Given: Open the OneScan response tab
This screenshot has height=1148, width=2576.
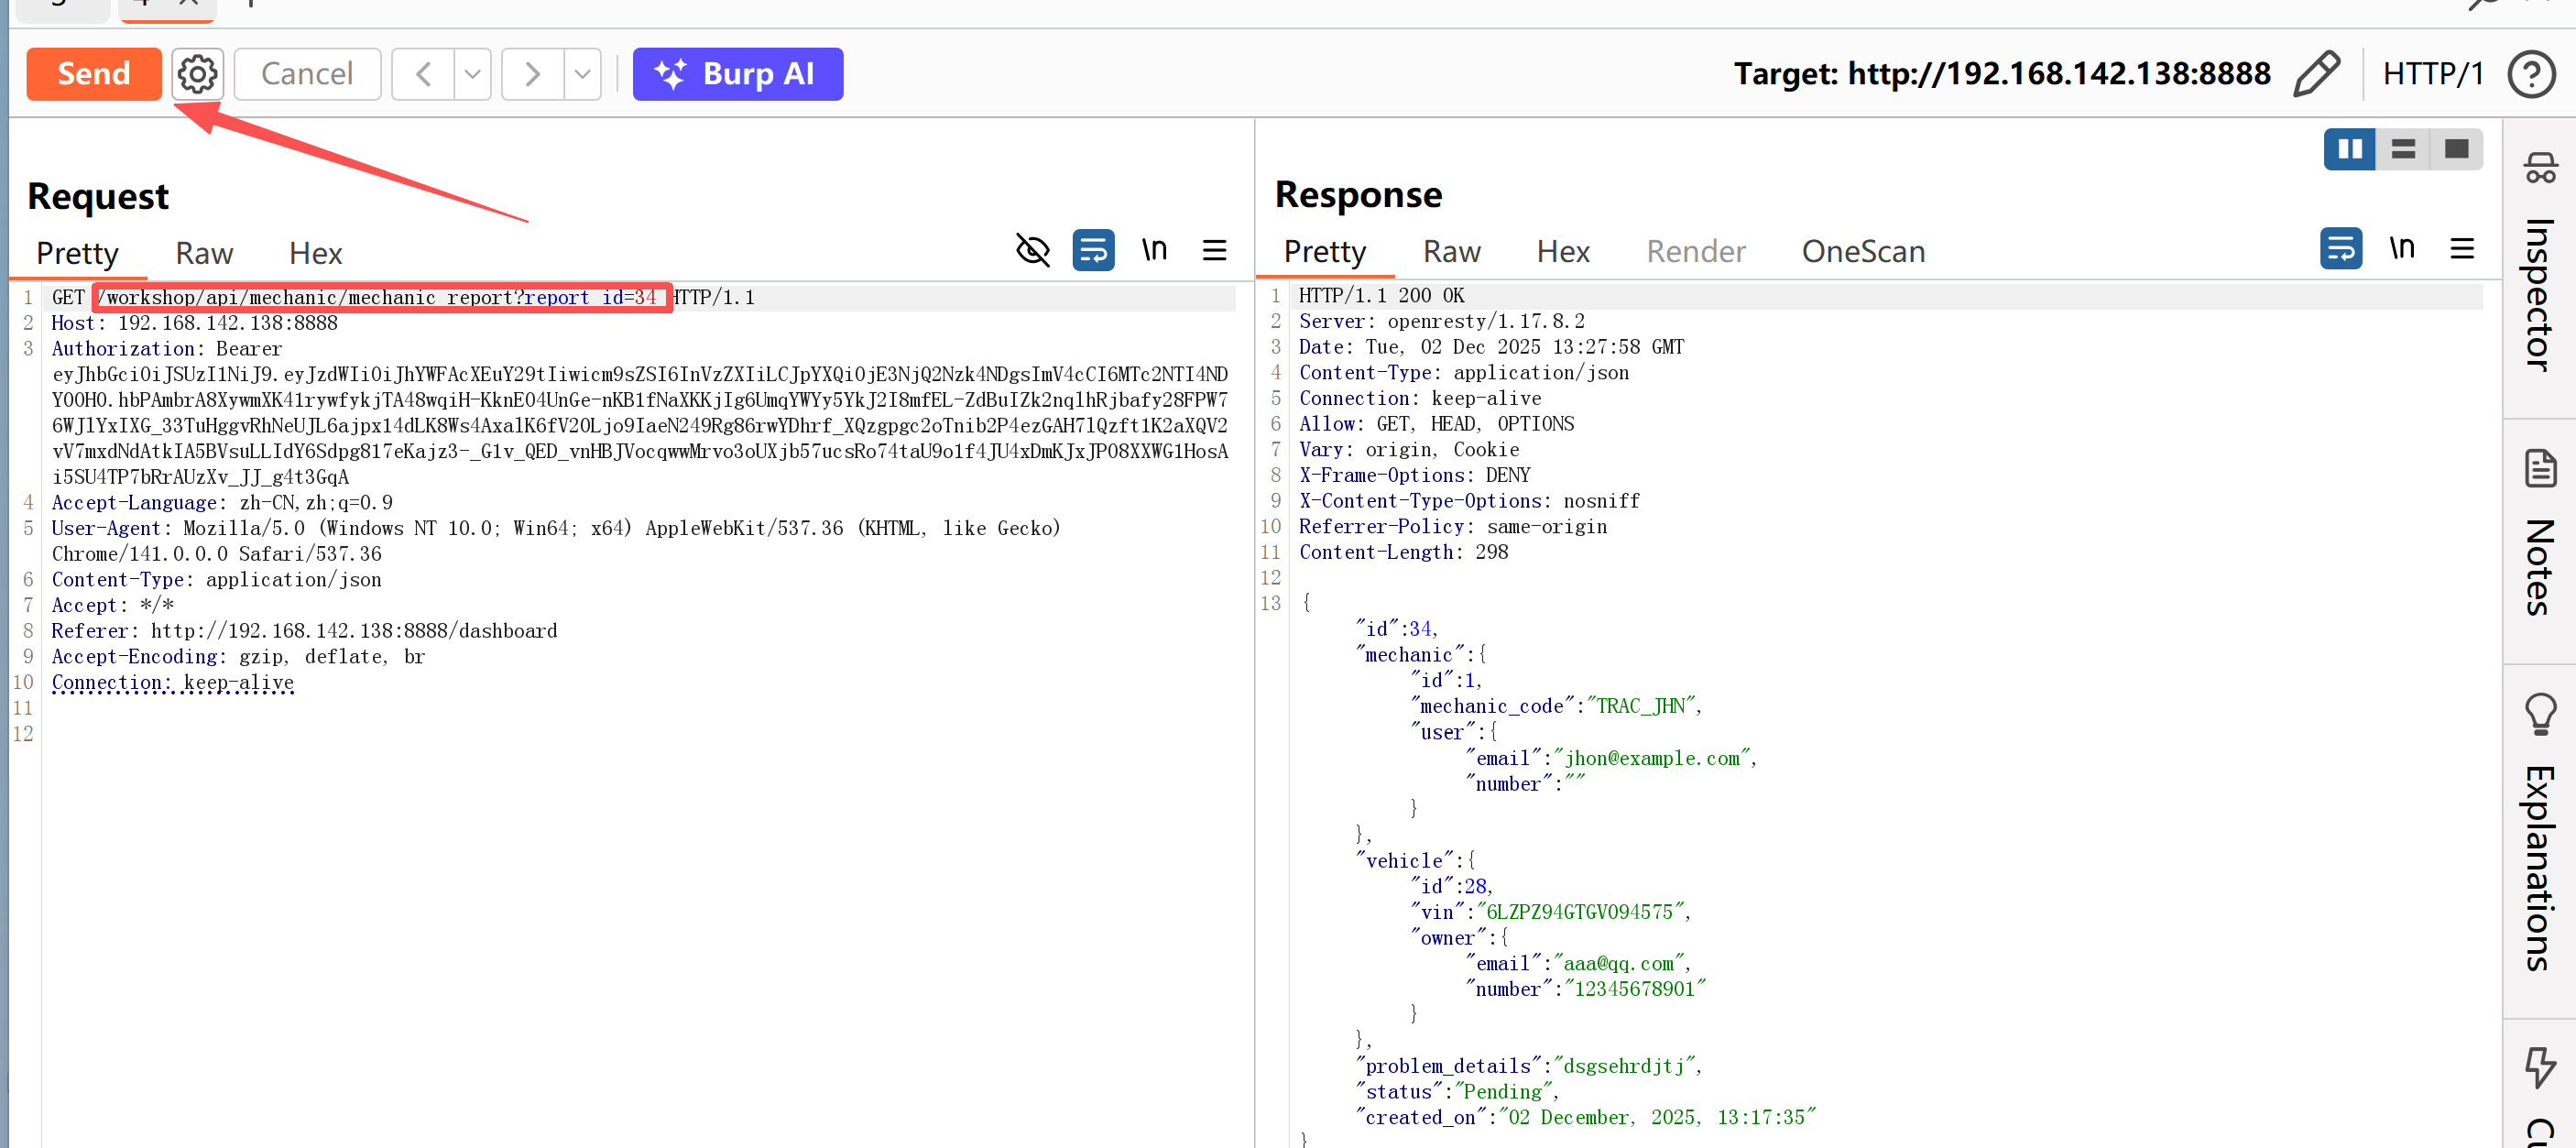Looking at the screenshot, I should [x=1863, y=252].
